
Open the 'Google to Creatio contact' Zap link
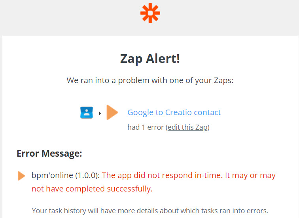(x=174, y=112)
